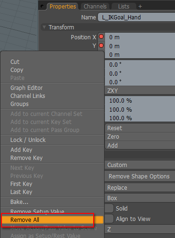Click the Zero transform button
Image resolution: width=175 pixels, height=238 pixels.
[x=140, y=137]
